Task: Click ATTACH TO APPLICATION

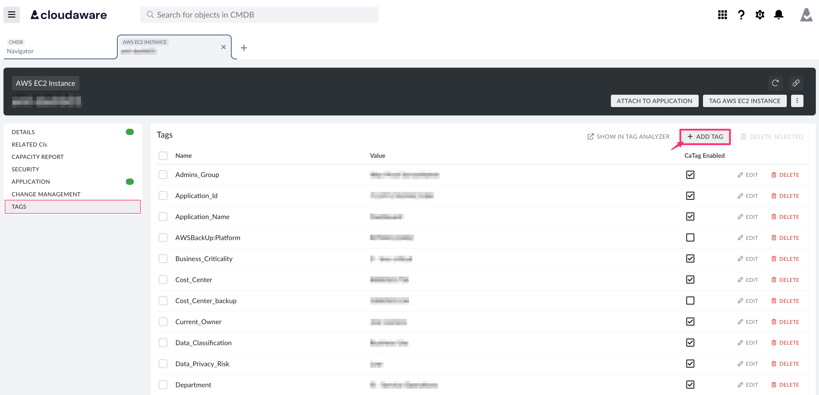Action: coord(654,100)
